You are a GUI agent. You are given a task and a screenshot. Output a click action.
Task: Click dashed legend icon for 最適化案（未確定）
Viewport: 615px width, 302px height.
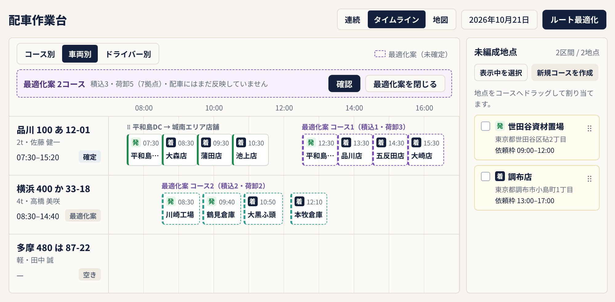click(x=380, y=54)
